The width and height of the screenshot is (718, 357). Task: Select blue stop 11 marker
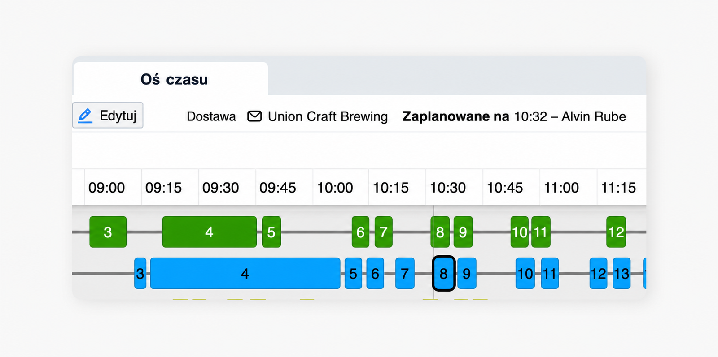point(550,273)
